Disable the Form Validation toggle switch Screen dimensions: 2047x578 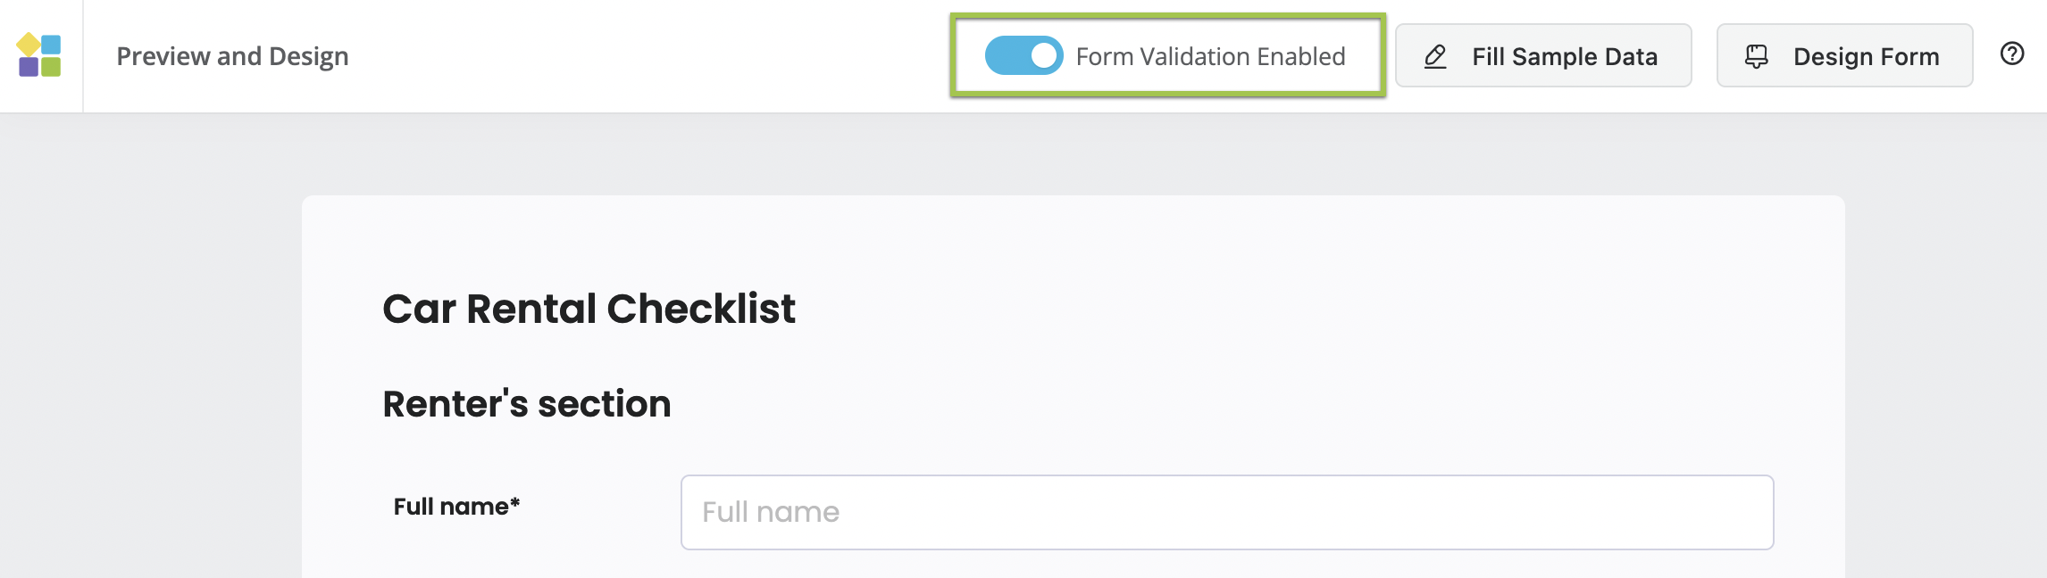[x=1023, y=55]
